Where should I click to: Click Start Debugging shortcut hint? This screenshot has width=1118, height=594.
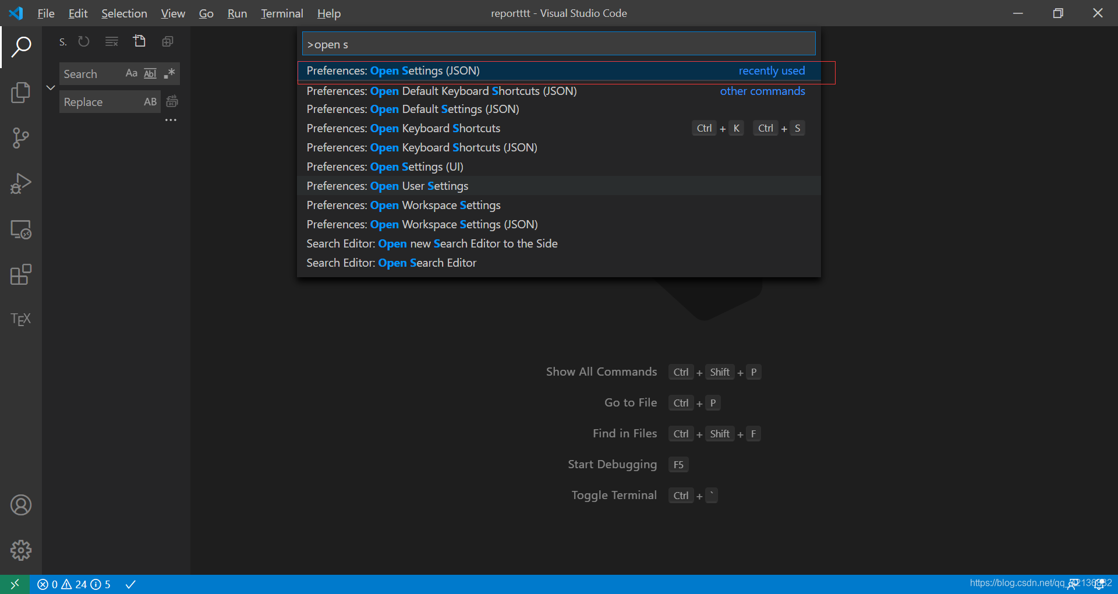[628, 465]
